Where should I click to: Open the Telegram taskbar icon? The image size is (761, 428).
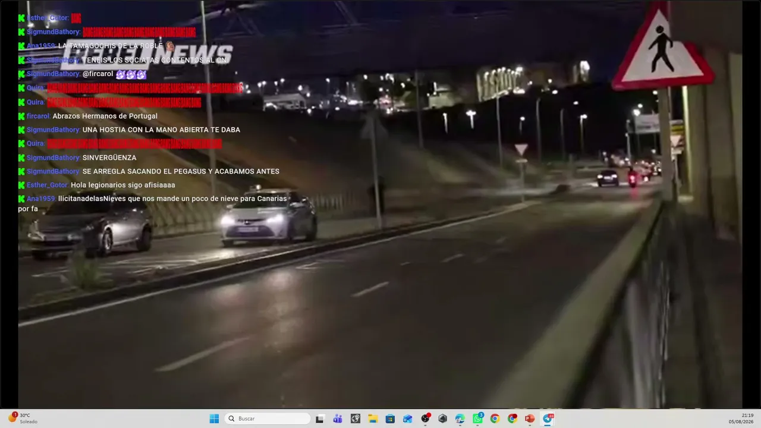point(548,418)
